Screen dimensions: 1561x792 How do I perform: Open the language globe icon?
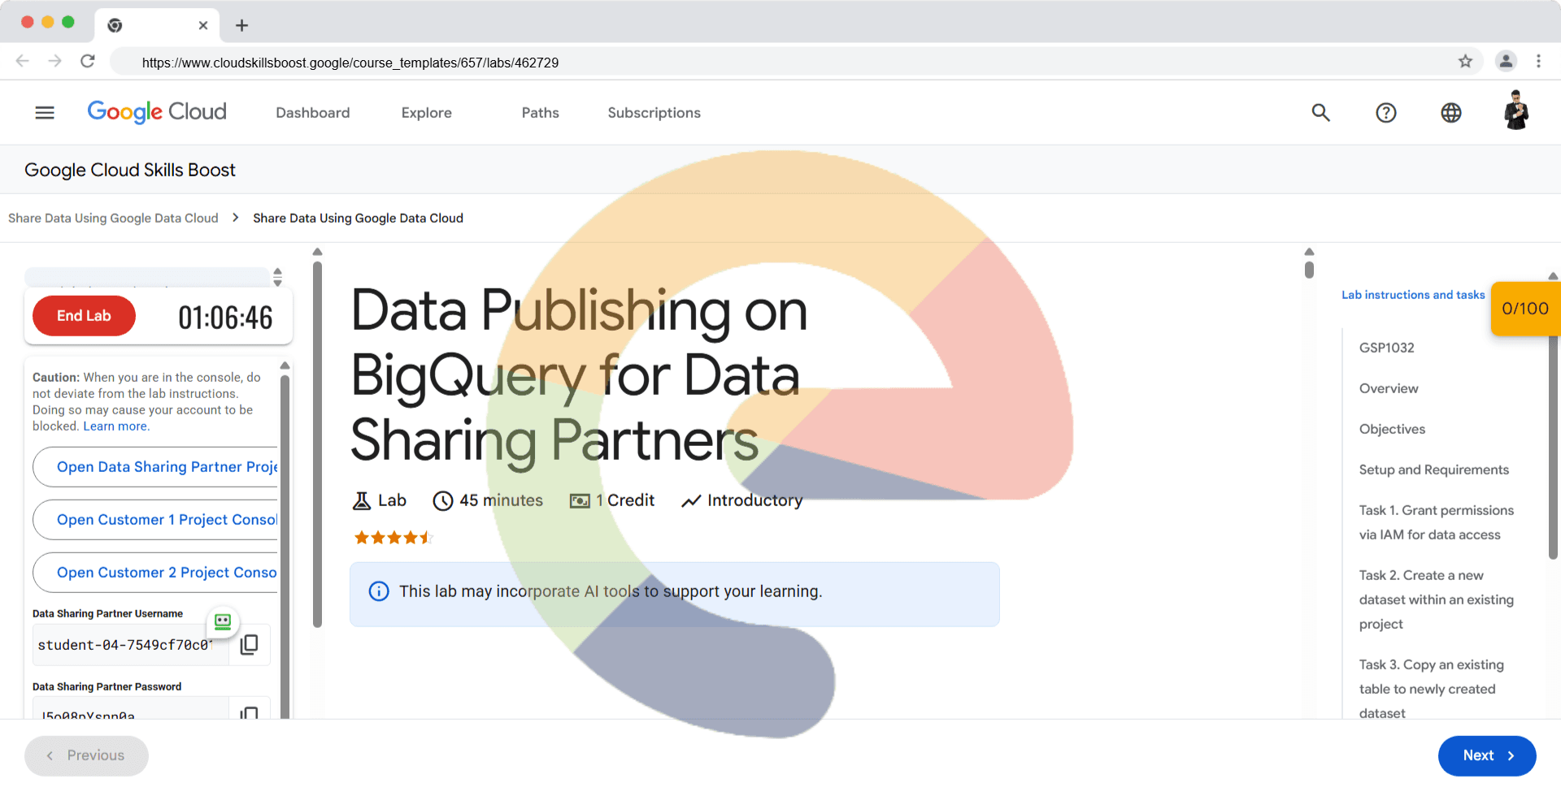click(x=1450, y=113)
